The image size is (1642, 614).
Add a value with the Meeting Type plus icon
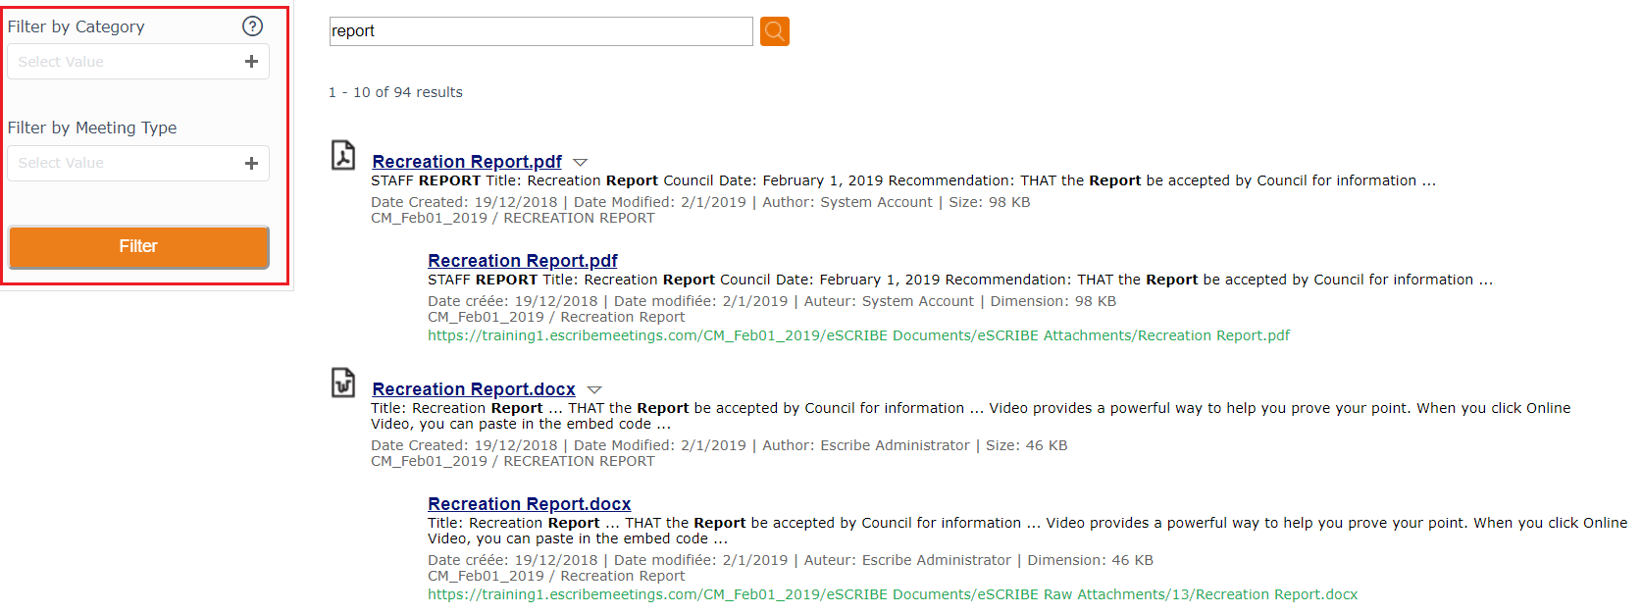click(x=251, y=163)
